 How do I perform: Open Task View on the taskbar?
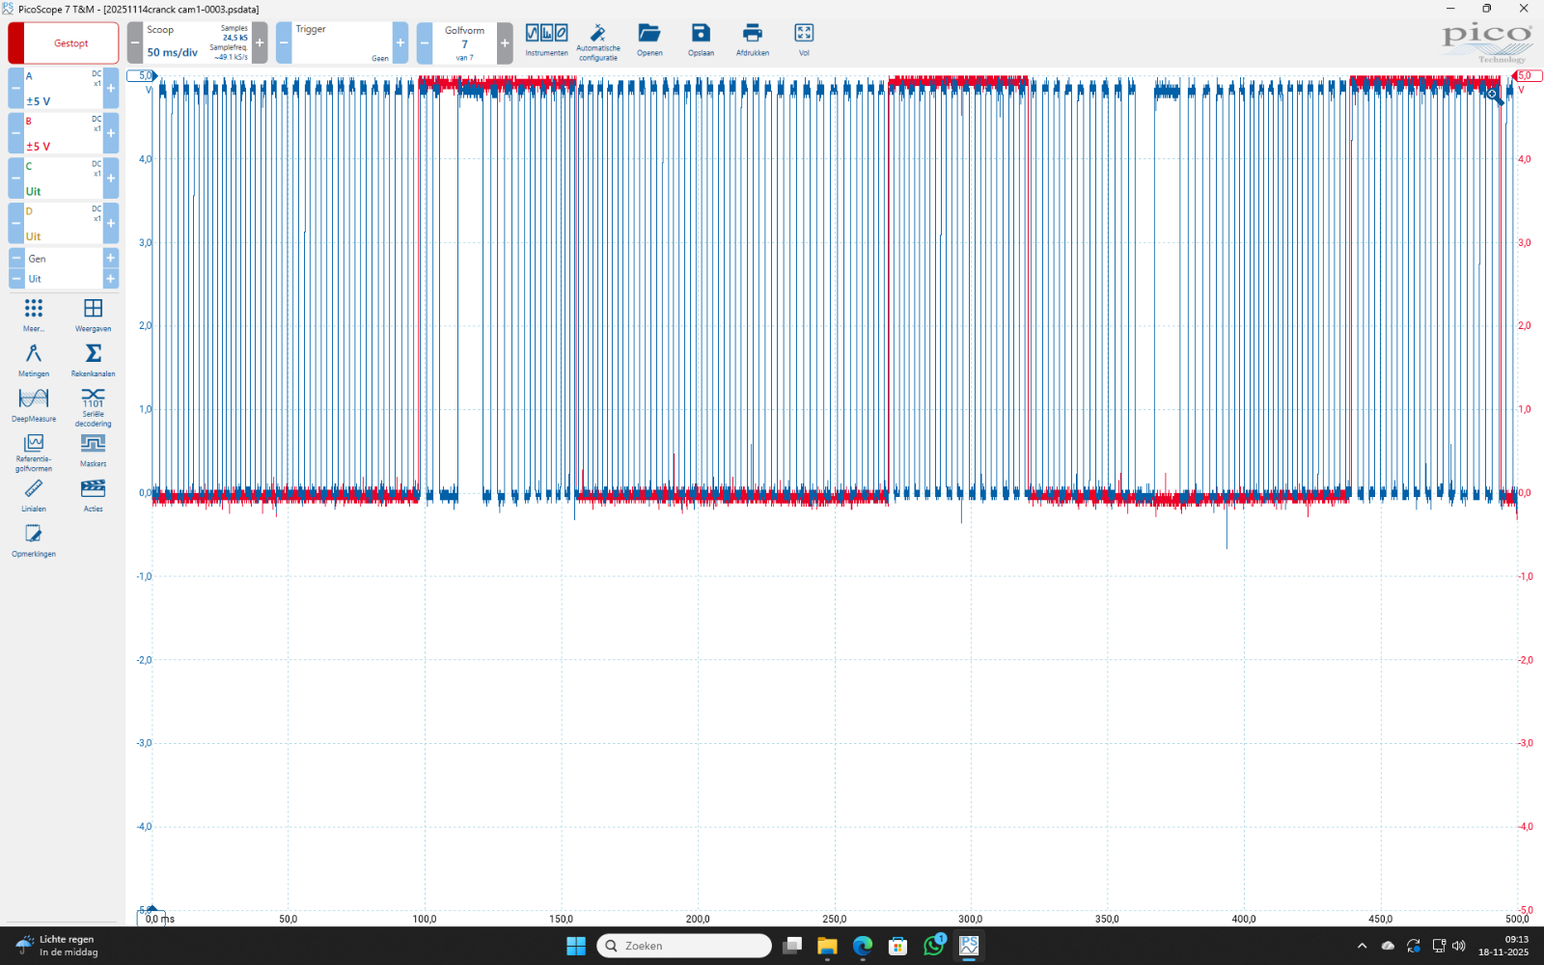coord(792,946)
